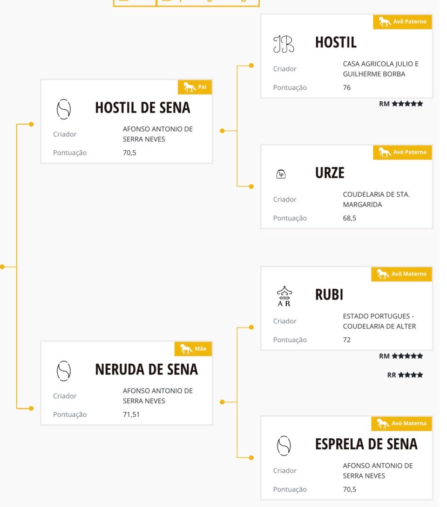Click the Avó Materna badge on Esprela card

pos(401,423)
